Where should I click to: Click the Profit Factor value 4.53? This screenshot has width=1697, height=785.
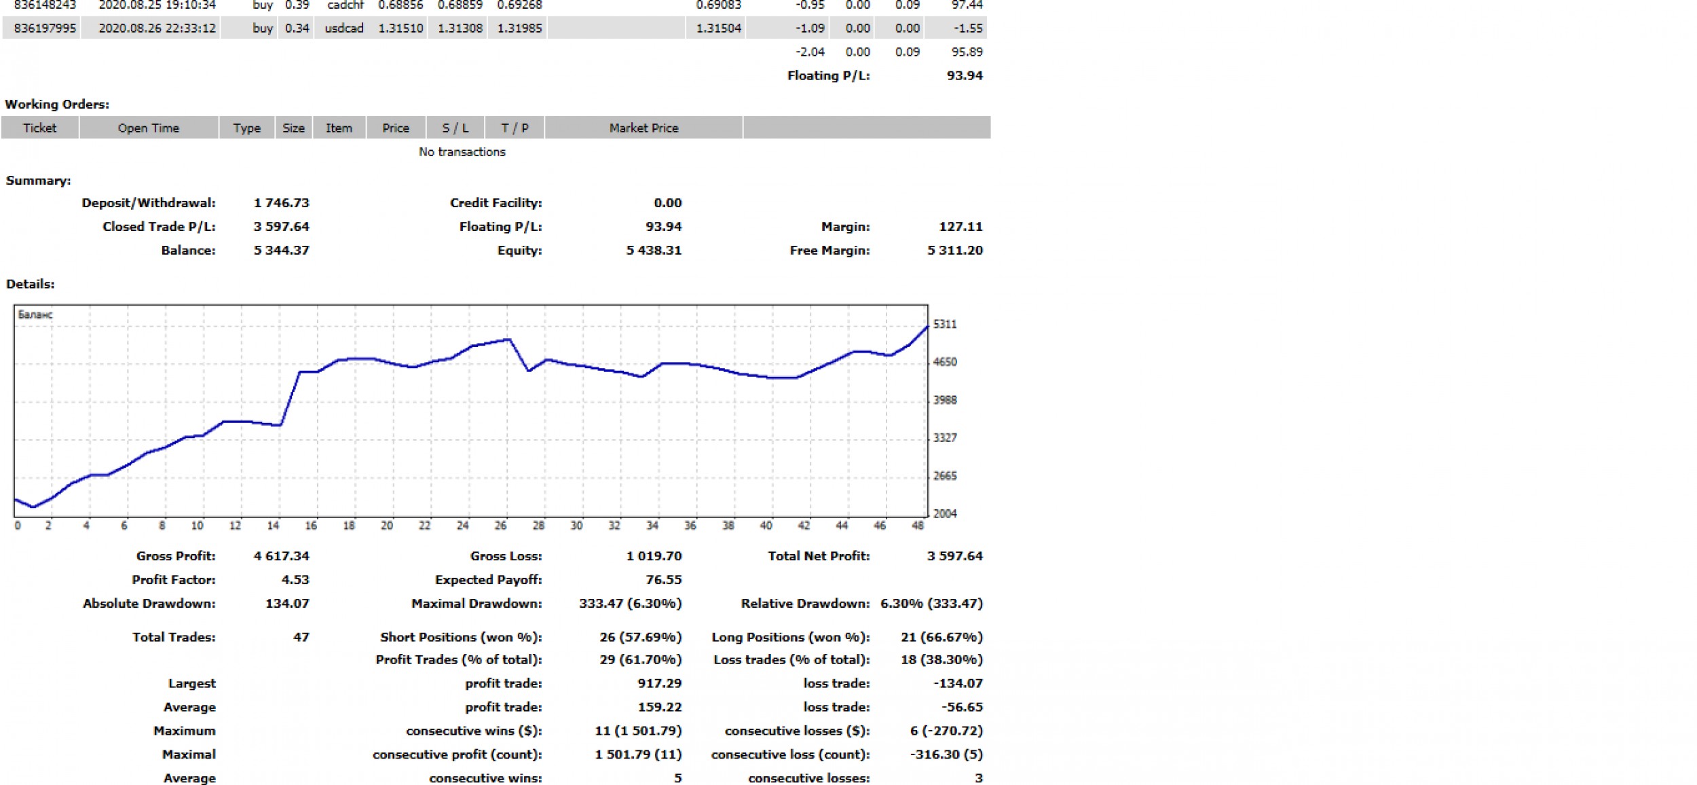click(295, 579)
